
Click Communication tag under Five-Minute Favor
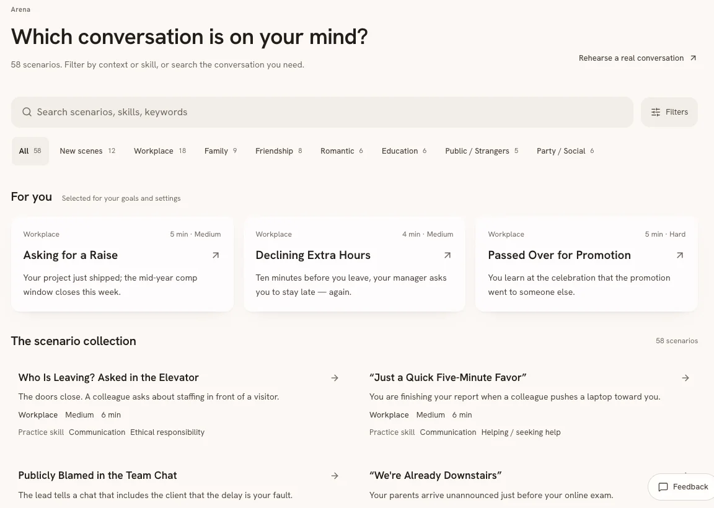pos(447,432)
